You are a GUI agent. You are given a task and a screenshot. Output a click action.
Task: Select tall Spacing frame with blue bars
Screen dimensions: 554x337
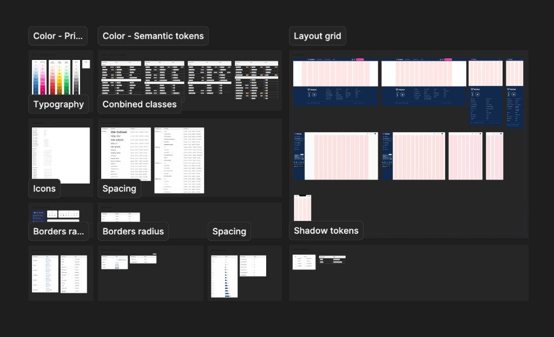(225, 277)
